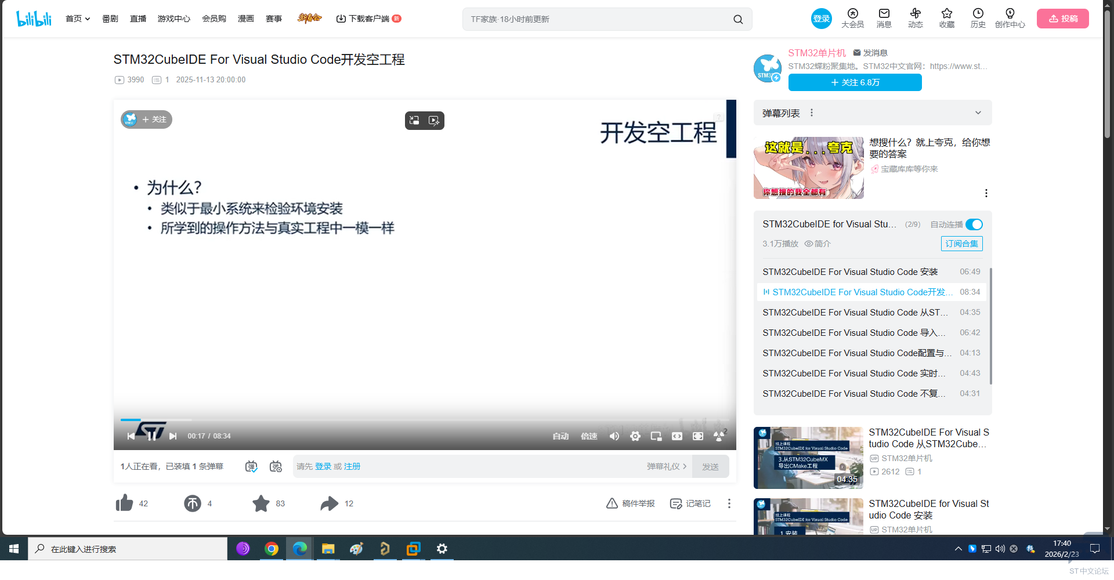Open 创作中心 creator center
1114x580 pixels.
[1010, 19]
